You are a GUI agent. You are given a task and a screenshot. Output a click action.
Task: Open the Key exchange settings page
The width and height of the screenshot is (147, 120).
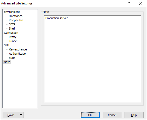[x=18, y=49]
